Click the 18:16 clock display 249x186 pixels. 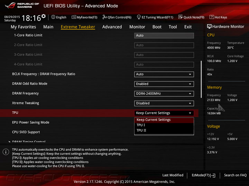[x=31, y=18]
